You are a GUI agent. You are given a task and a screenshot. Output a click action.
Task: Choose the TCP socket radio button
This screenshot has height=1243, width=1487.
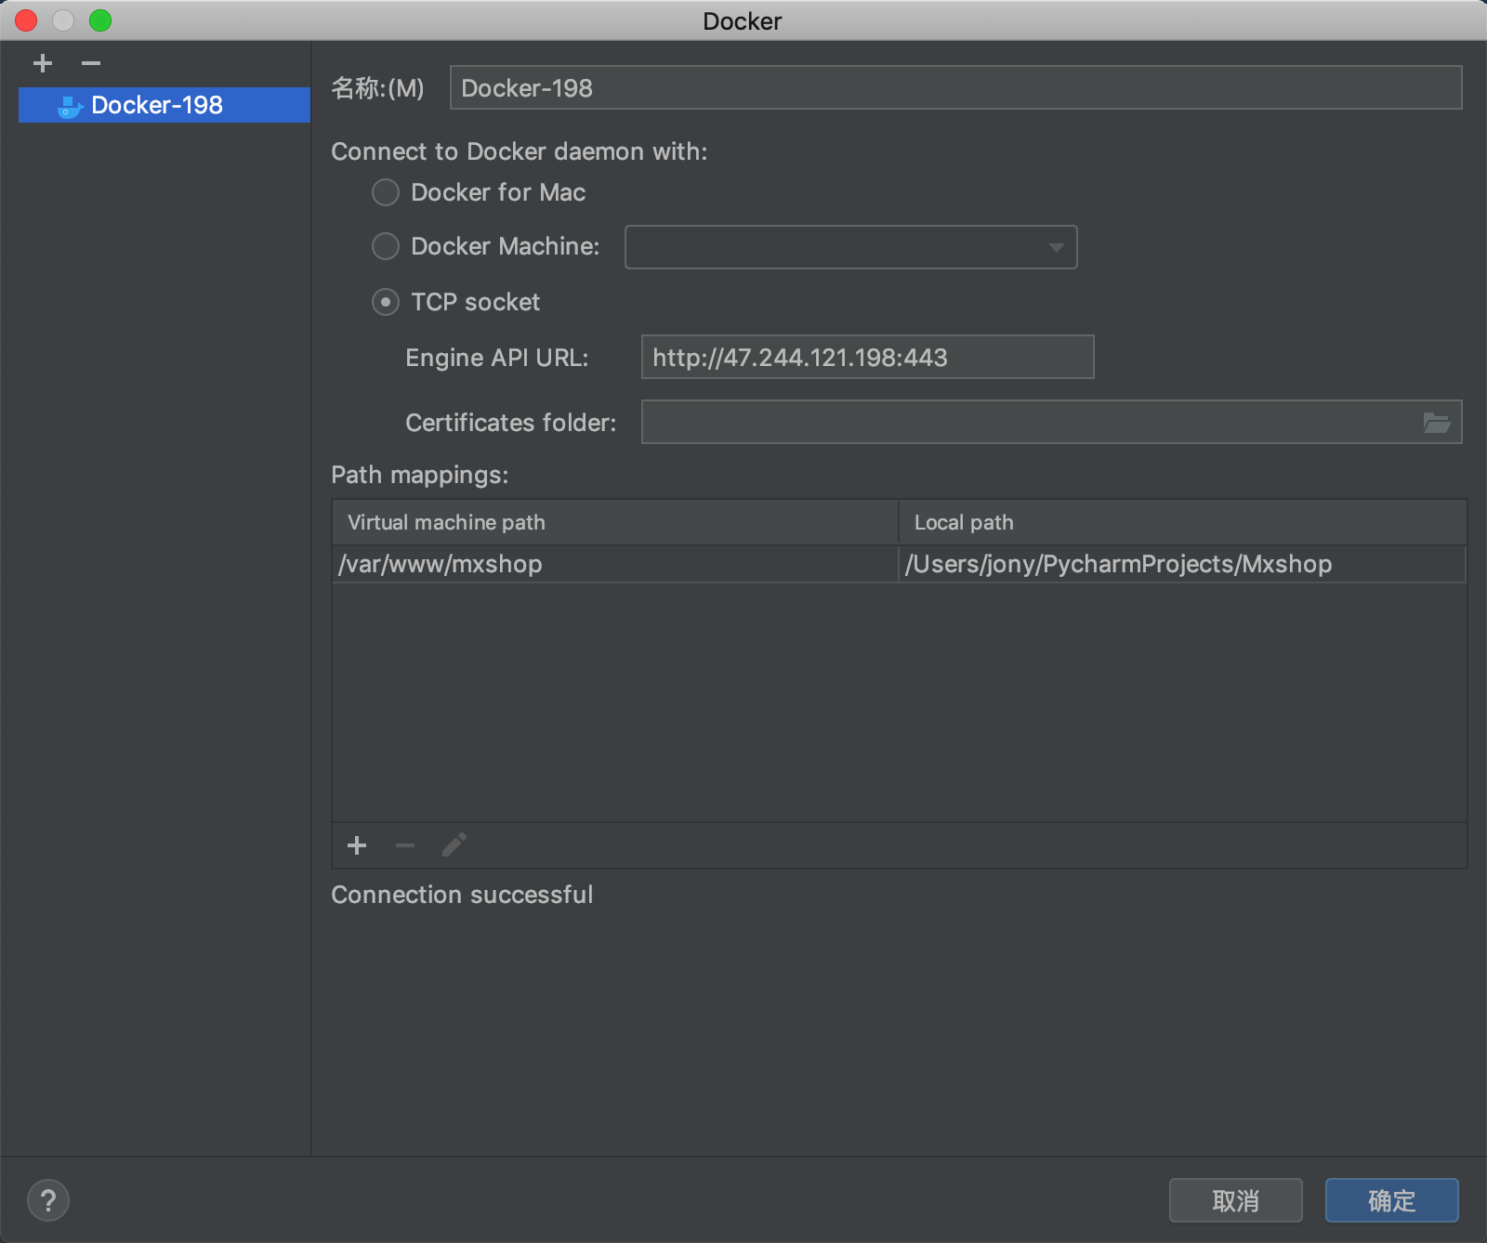click(x=386, y=302)
